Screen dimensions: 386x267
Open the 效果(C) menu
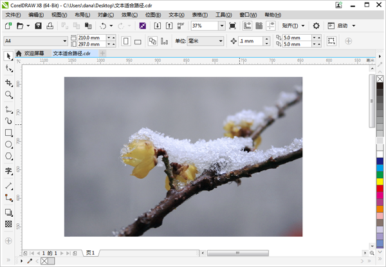click(129, 15)
